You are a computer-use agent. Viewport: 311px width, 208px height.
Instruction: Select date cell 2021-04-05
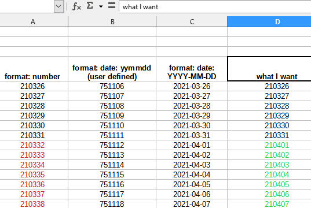[x=192, y=184]
